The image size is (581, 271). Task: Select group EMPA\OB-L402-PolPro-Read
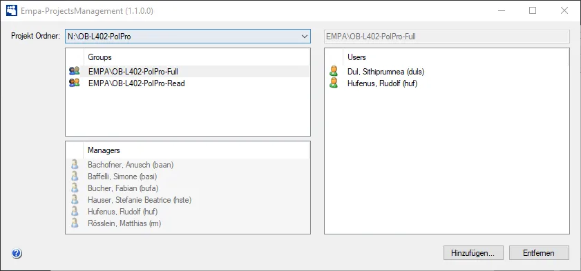pyautogui.click(x=136, y=83)
